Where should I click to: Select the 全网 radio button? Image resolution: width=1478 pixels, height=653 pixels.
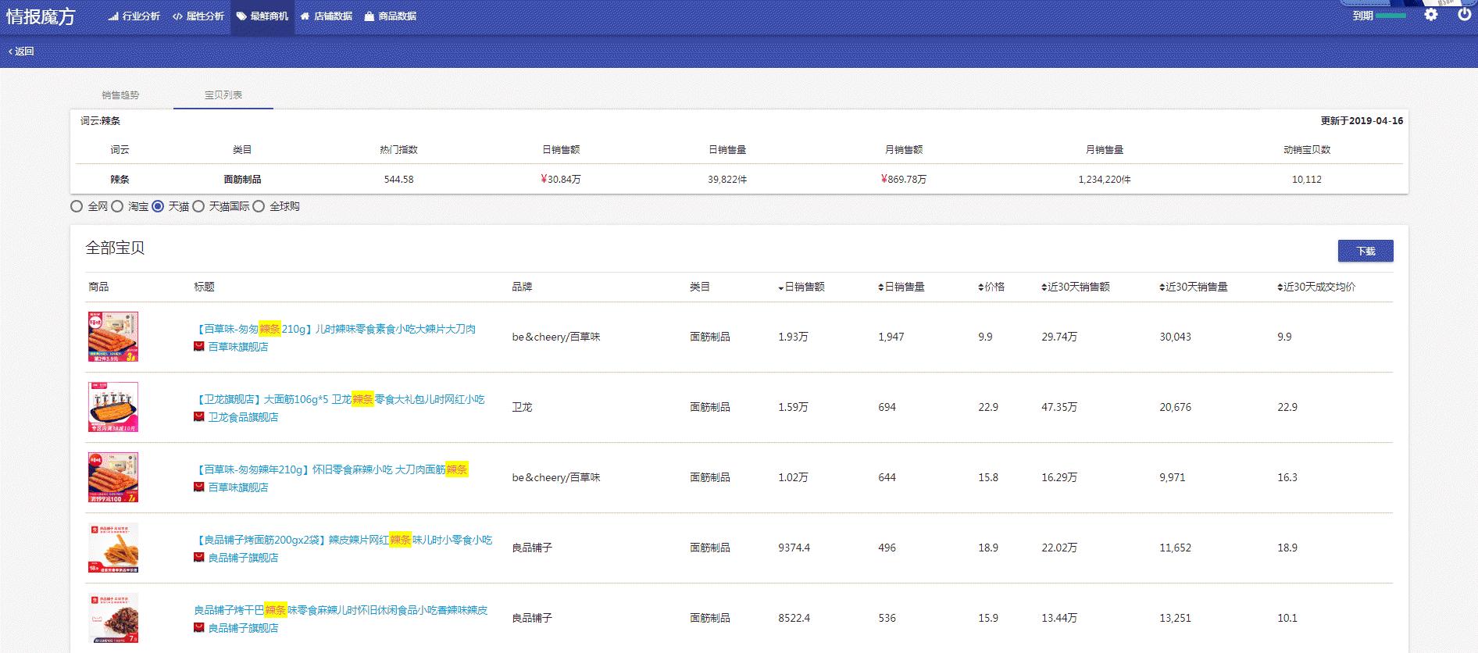(x=77, y=206)
